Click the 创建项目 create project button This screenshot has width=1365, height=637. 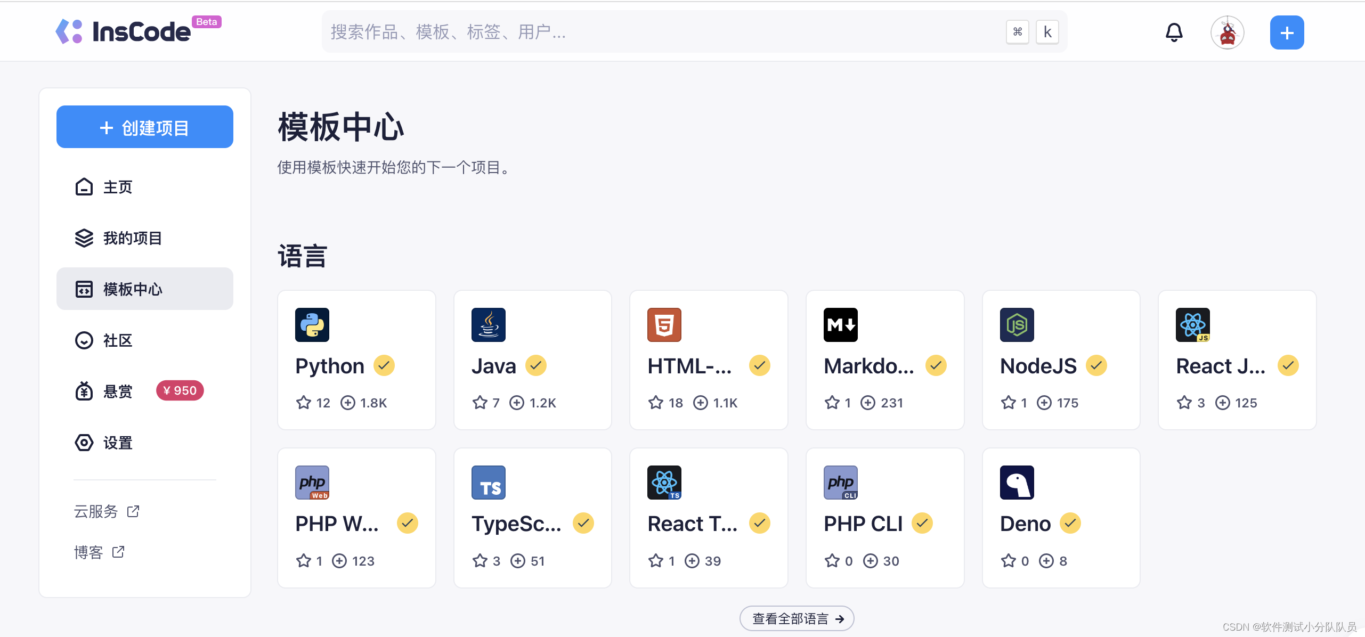(145, 127)
